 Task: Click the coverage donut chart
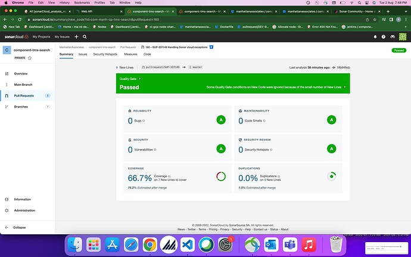point(221,177)
